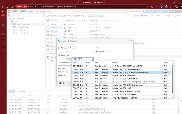This screenshot has height=114, width=182.
Task: Click Herunterfahren button
Action: (x=140, y=16)
